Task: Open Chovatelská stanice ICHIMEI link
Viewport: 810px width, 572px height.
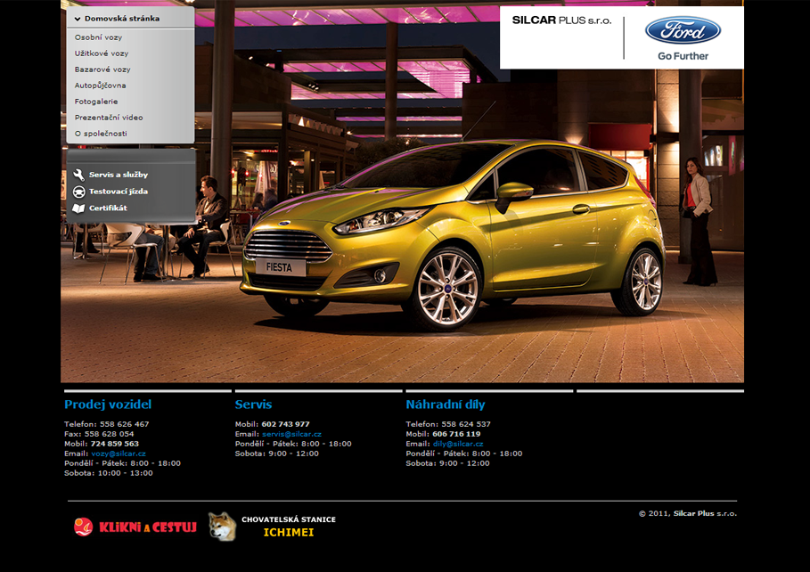Action: (x=289, y=526)
